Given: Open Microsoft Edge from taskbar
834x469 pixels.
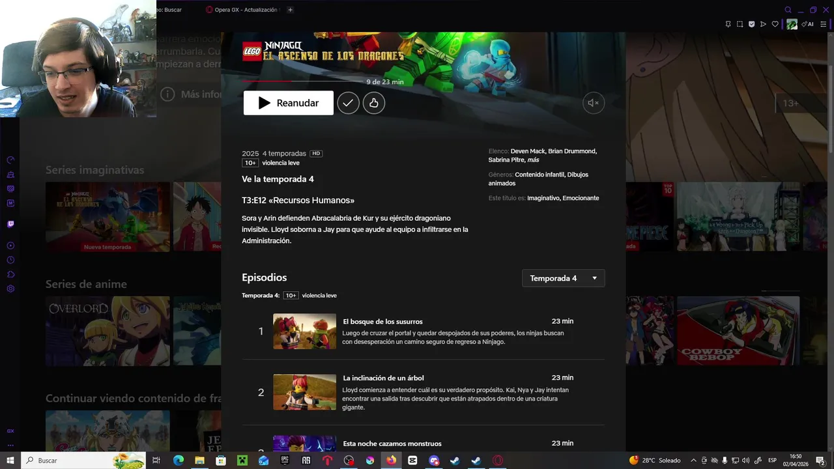Looking at the screenshot, I should coord(179,461).
